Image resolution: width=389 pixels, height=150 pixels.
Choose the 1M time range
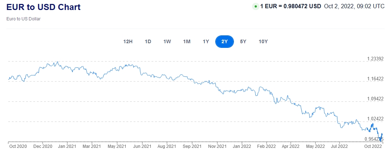tap(187, 41)
